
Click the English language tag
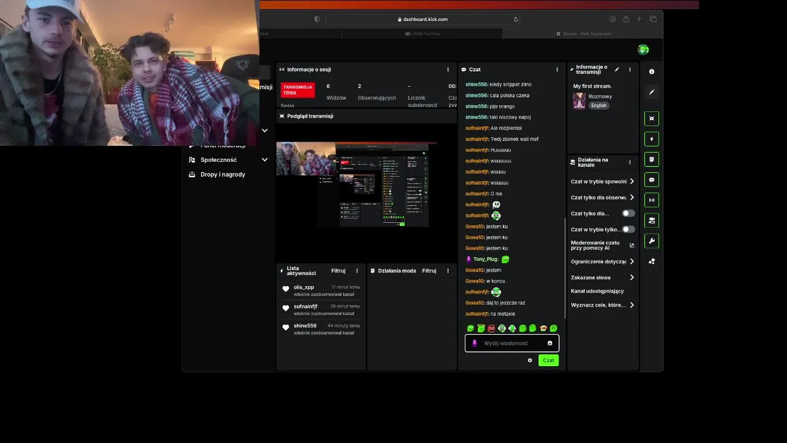tap(599, 105)
